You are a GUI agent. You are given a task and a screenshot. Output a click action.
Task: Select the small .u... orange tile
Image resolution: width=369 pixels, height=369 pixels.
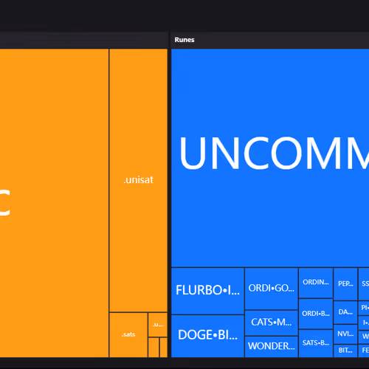pyautogui.click(x=158, y=325)
